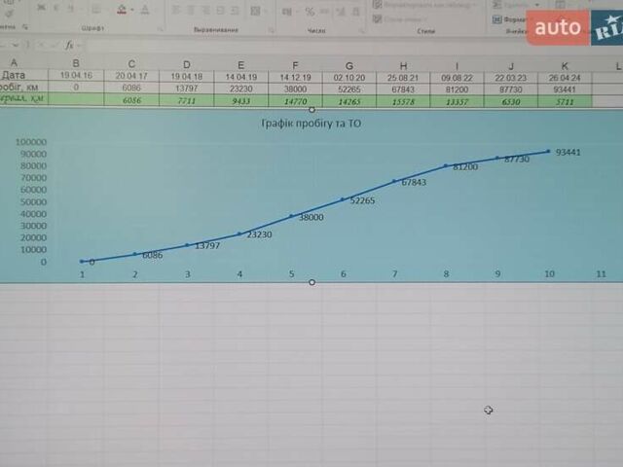Screen dimensions: 623x467
Task: Select column header K
Action: click(565, 67)
